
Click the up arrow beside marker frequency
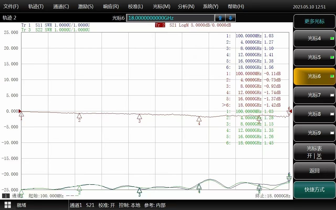[x=220, y=18]
